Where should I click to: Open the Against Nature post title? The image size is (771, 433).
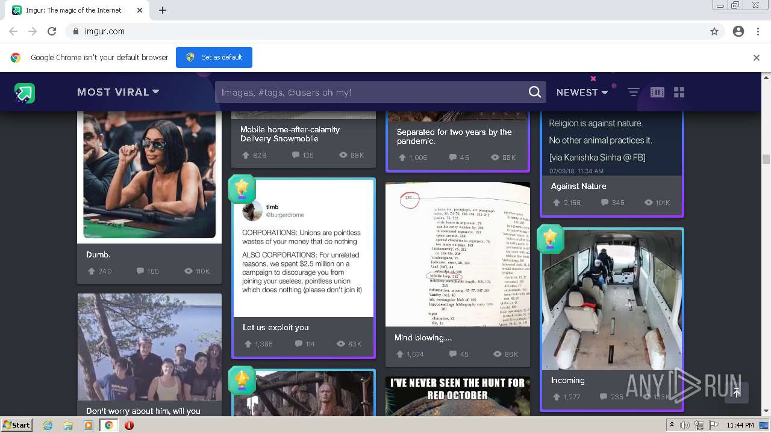pyautogui.click(x=578, y=186)
